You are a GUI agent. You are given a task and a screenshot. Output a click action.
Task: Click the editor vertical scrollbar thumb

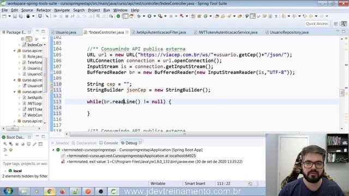(x=342, y=93)
